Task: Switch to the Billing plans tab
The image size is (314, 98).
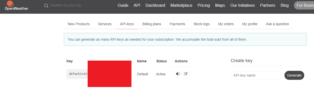Action: (152, 24)
